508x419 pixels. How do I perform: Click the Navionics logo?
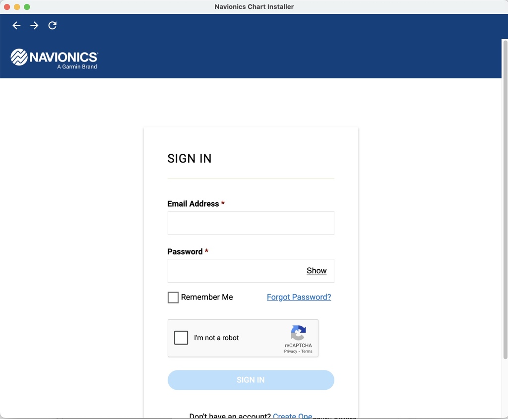point(54,59)
